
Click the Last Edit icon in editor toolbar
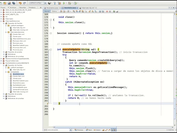[61, 11]
